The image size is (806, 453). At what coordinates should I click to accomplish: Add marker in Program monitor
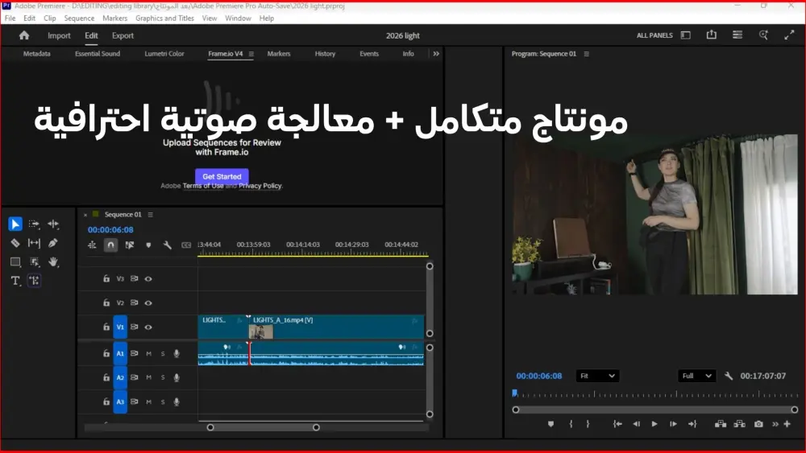[550, 424]
